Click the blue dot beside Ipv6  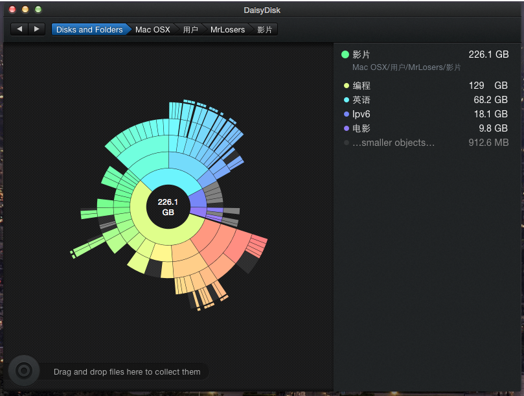pyautogui.click(x=347, y=114)
